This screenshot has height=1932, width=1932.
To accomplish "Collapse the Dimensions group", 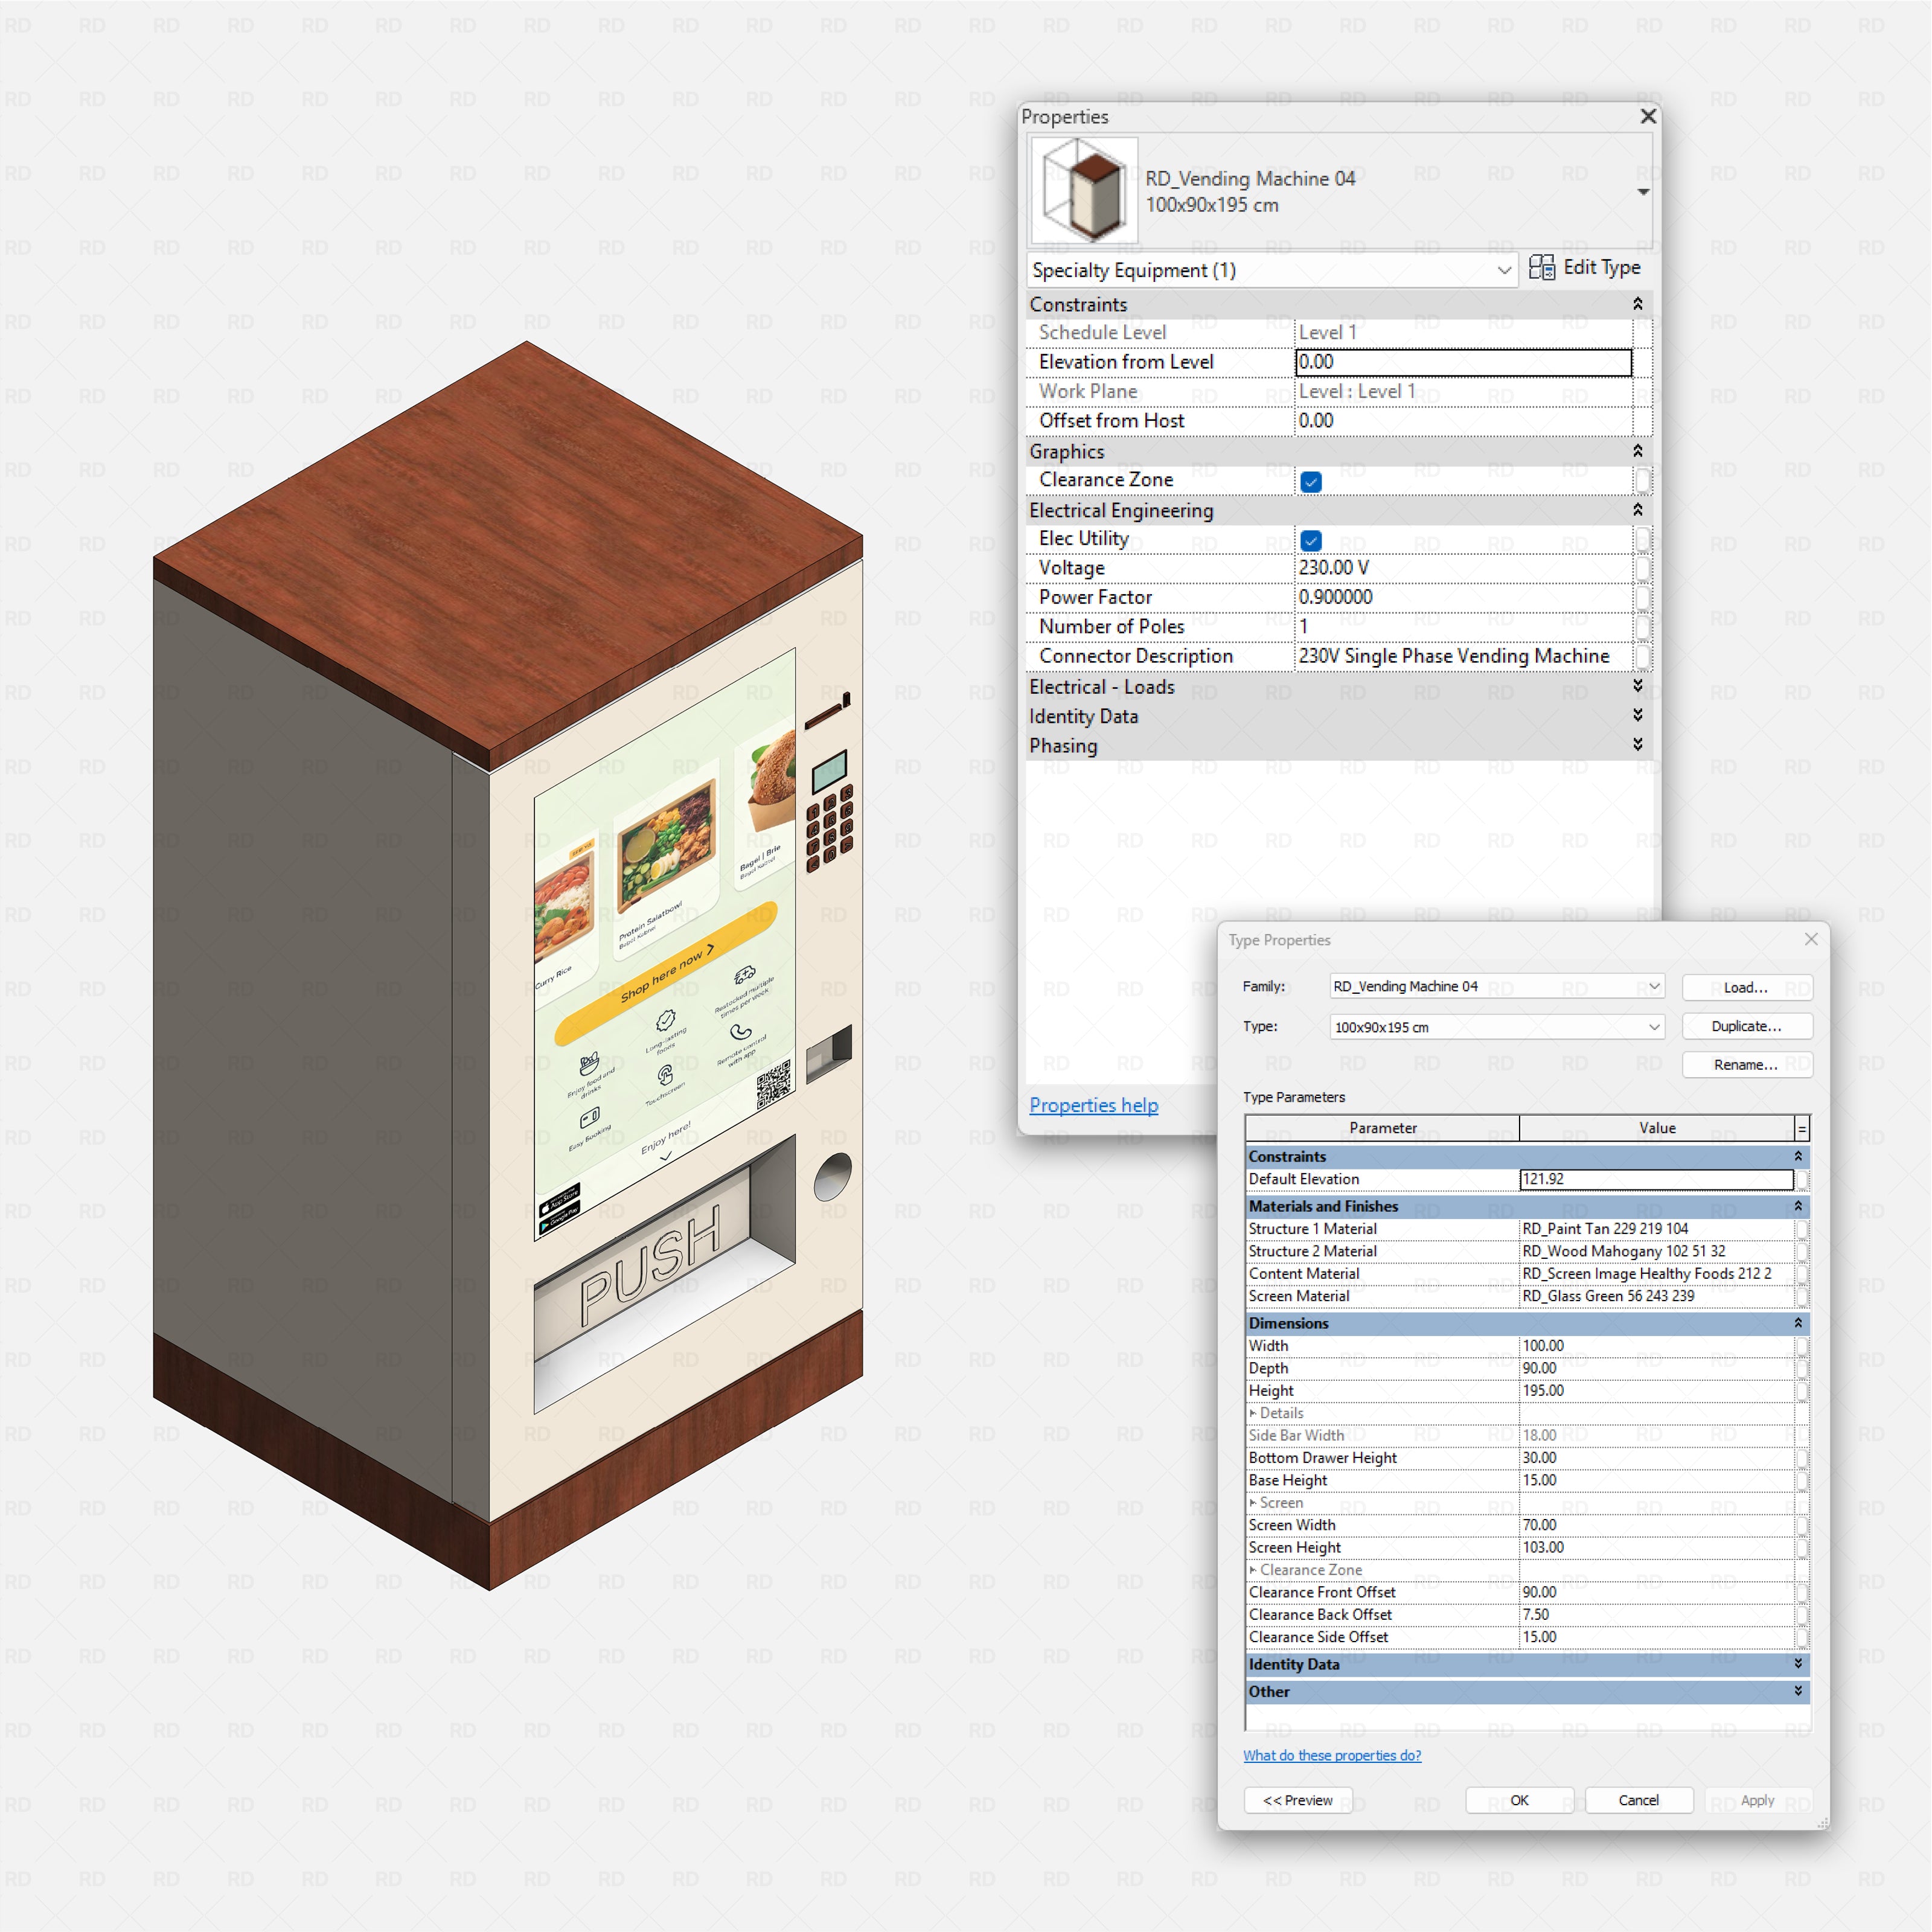I will coord(1798,1323).
